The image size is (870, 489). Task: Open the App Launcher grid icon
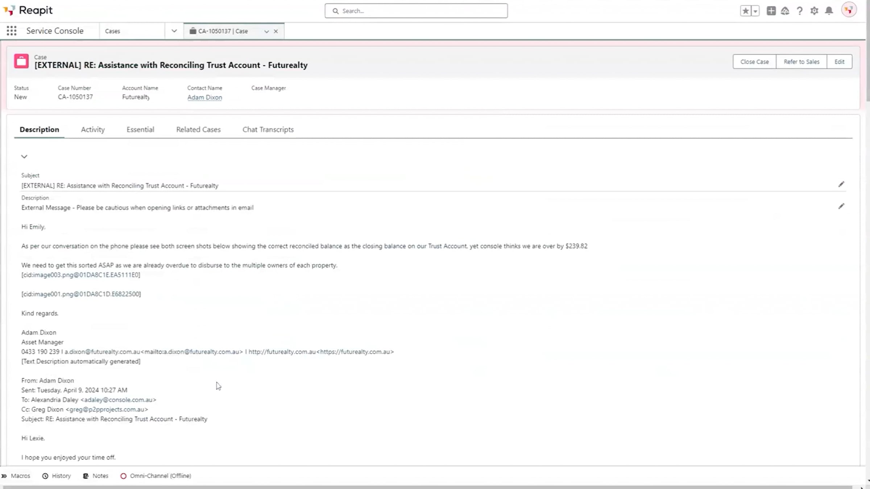12,31
